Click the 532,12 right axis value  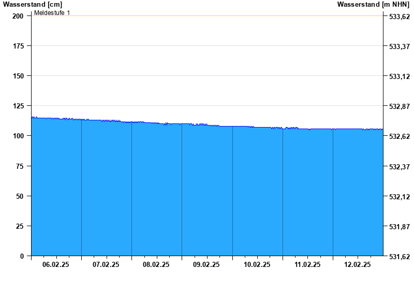coord(399,197)
